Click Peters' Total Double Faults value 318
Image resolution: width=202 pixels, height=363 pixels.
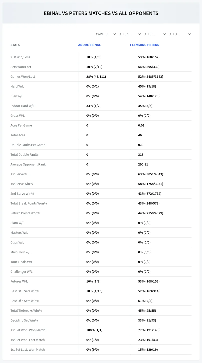[x=141, y=154]
